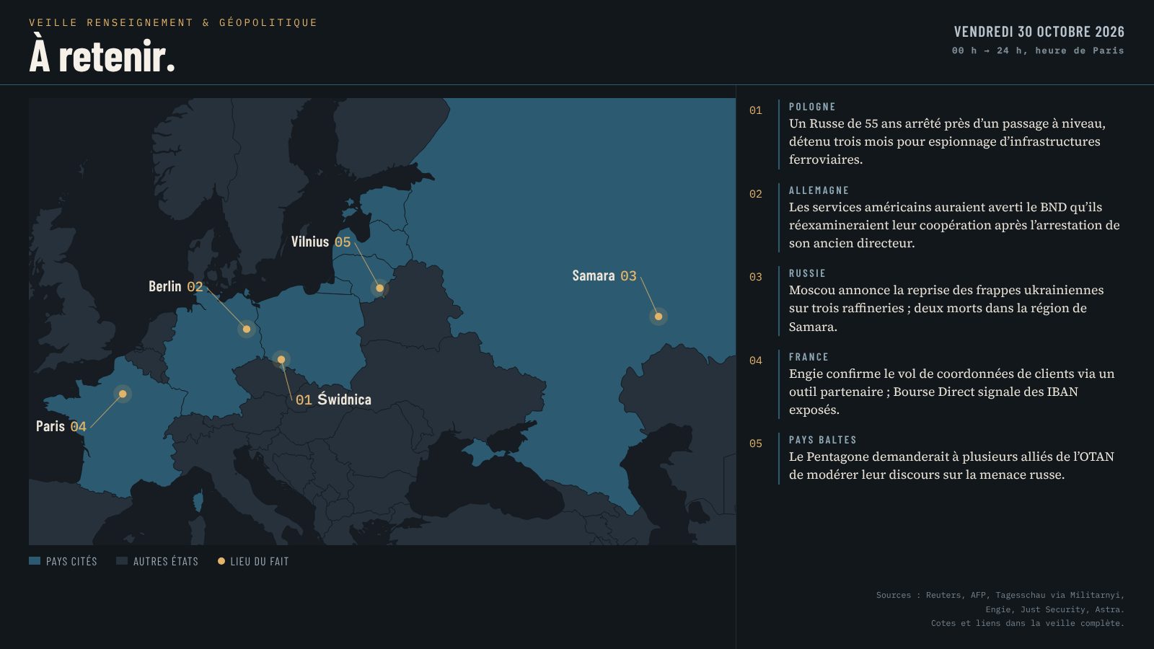Click the 'Sources : Reuters, AFP' footer line
Image resolution: width=1154 pixels, height=649 pixels.
1000,595
